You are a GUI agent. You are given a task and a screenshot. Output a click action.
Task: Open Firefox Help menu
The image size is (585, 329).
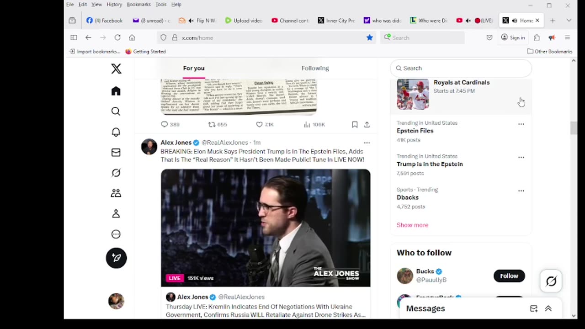click(x=176, y=5)
